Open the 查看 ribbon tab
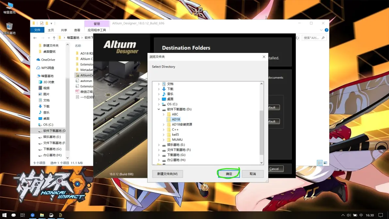The height and width of the screenshot is (219, 389). (x=77, y=30)
